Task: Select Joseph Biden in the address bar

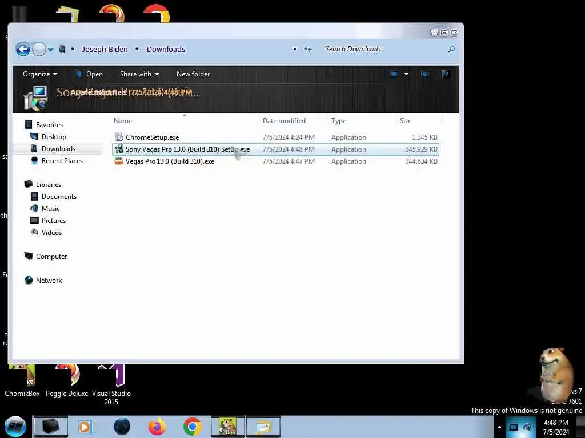Action: [x=105, y=49]
